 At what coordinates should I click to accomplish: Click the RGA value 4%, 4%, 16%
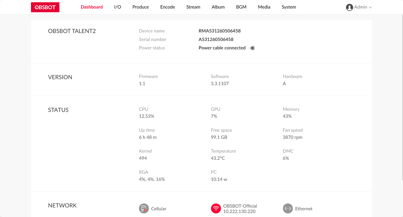point(152,179)
